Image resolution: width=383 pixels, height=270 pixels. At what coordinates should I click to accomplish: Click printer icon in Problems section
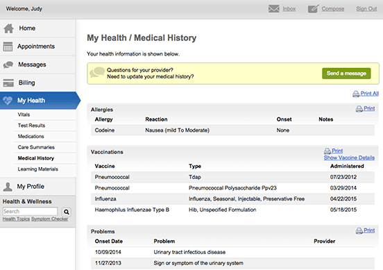(359, 230)
